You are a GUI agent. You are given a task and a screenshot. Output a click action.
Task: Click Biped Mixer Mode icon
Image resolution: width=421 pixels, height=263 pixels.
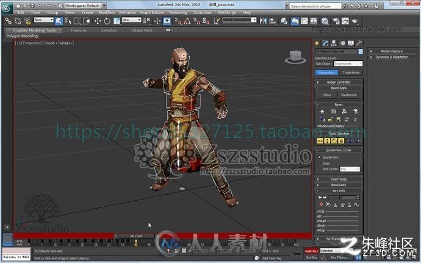pyautogui.click(x=356, y=112)
